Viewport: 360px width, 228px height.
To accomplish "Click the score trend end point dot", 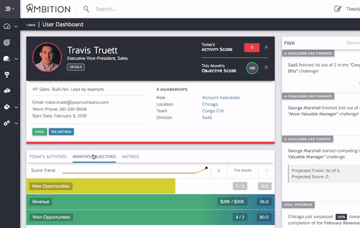I will click(206, 168).
